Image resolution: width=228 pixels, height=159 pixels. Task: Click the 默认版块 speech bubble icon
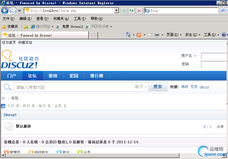(x=8, y=127)
